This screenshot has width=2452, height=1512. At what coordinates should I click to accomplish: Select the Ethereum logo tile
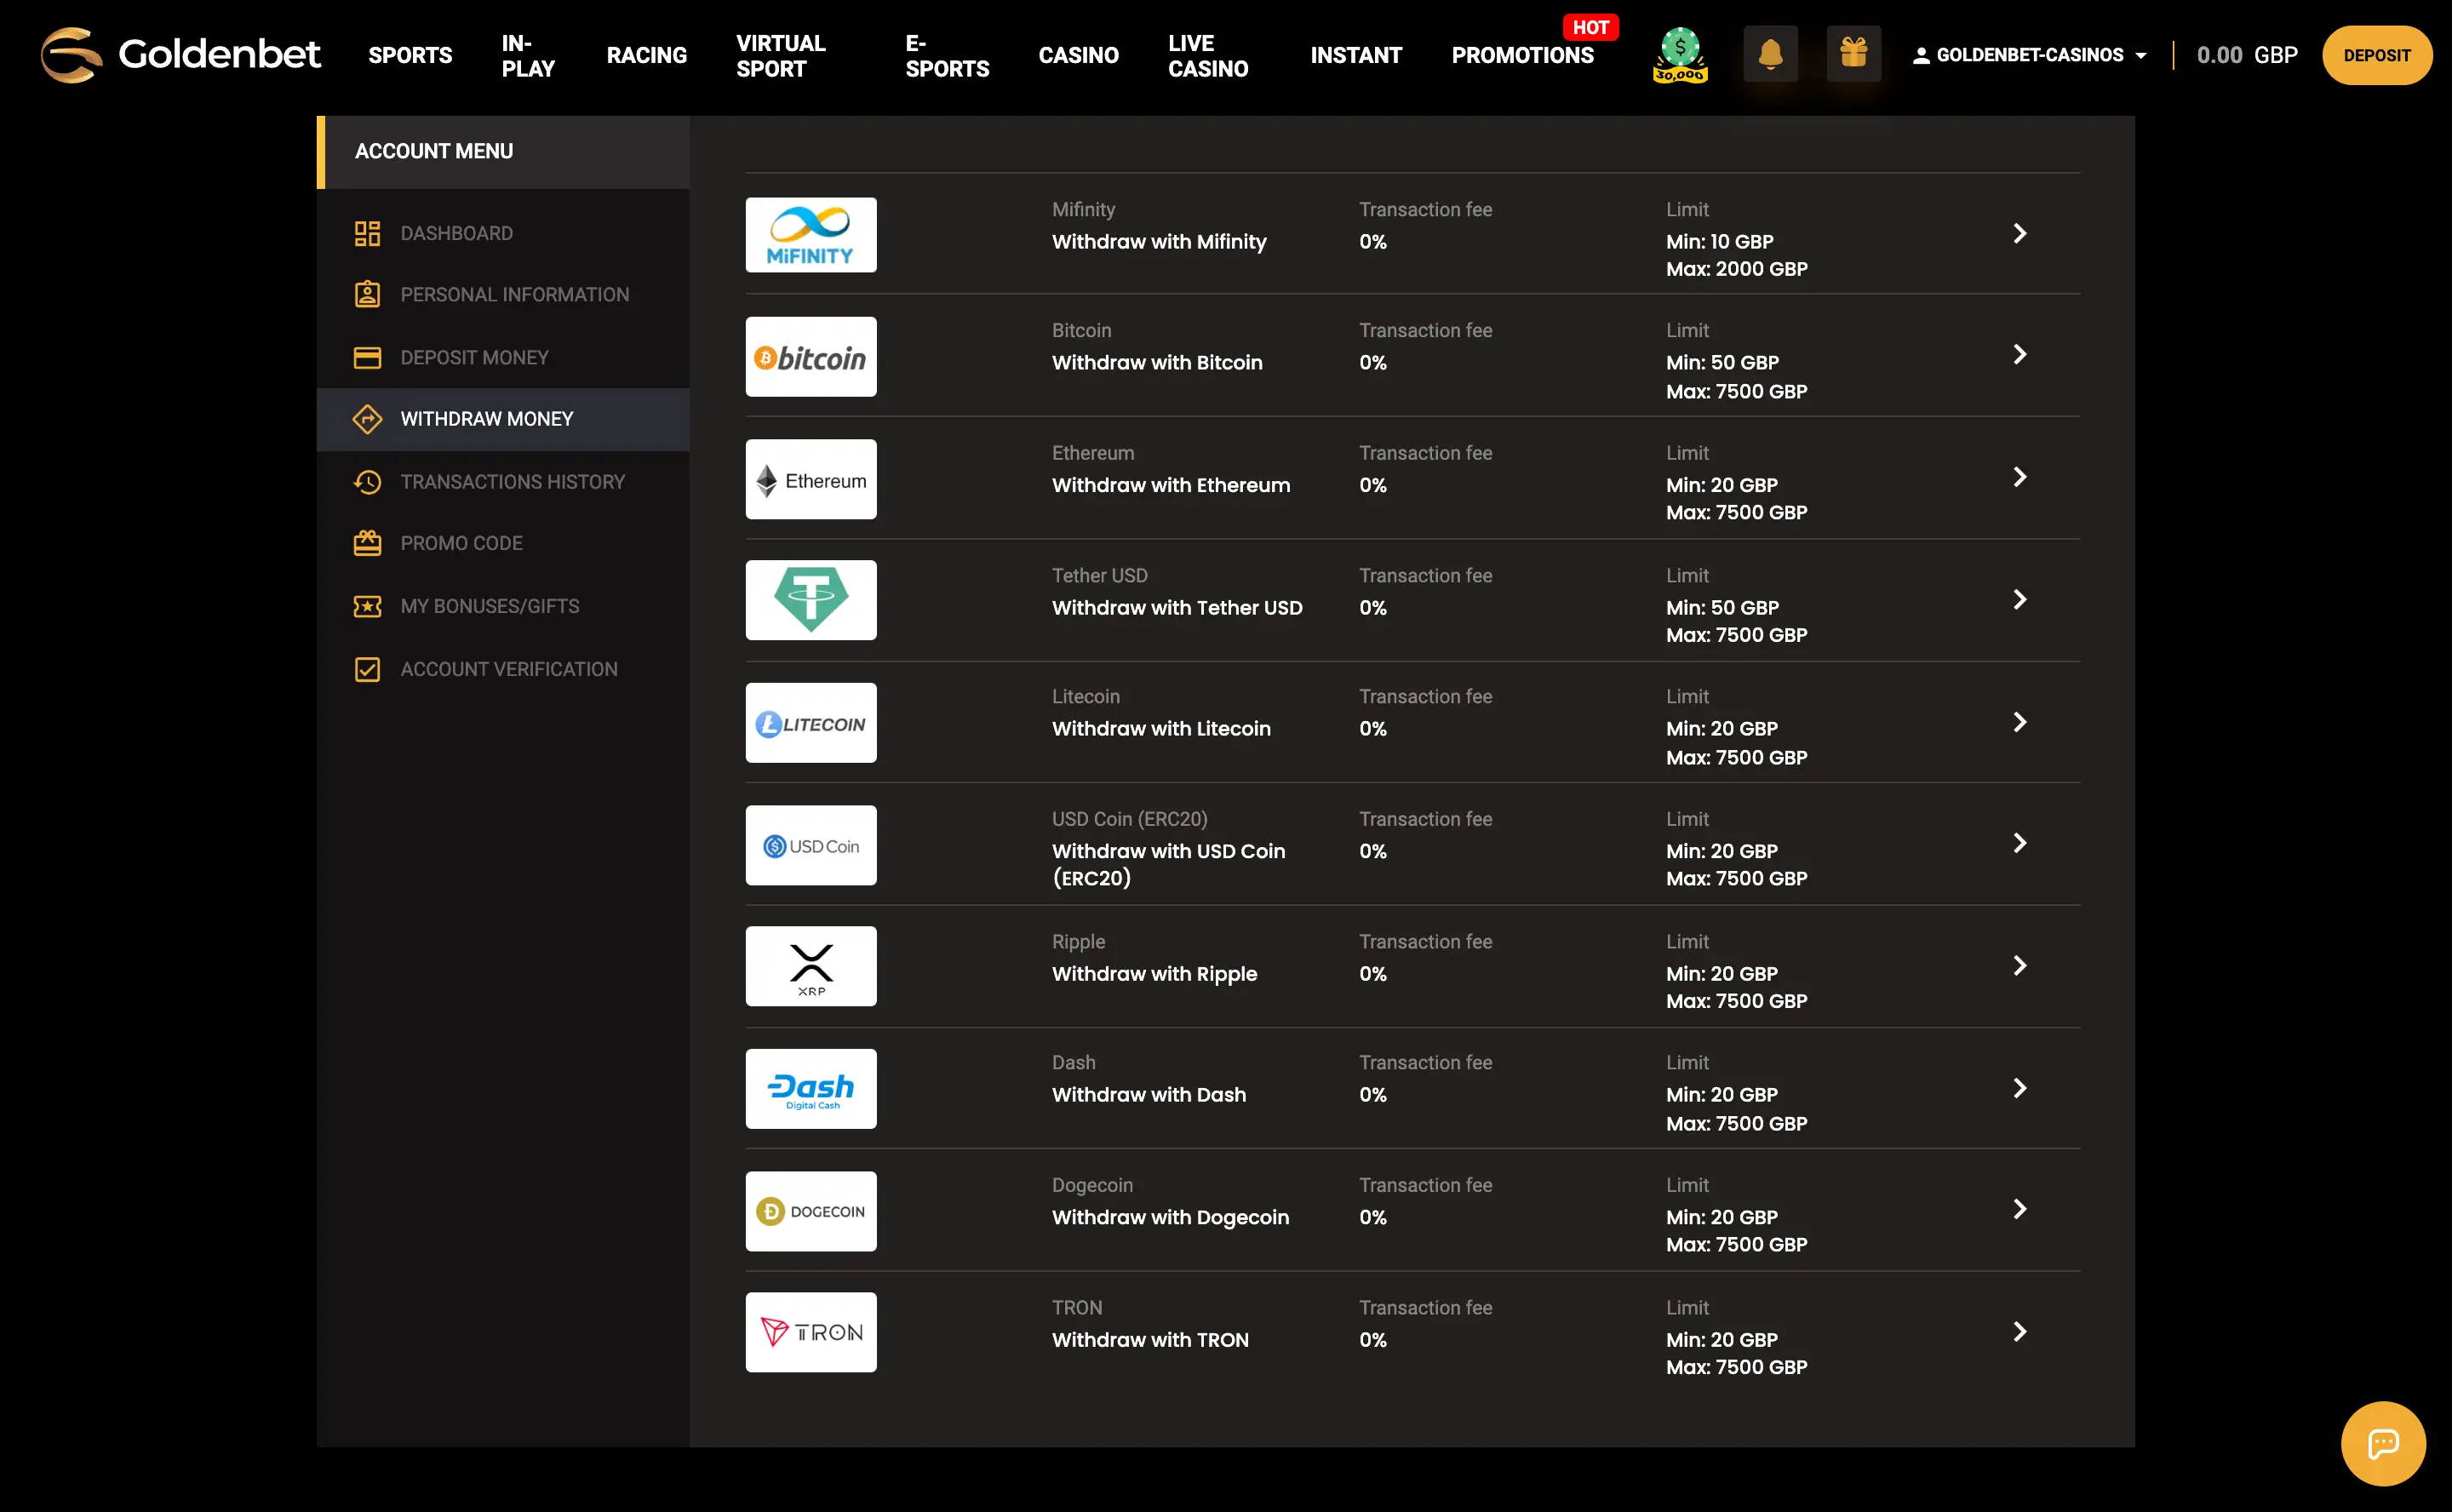point(811,479)
